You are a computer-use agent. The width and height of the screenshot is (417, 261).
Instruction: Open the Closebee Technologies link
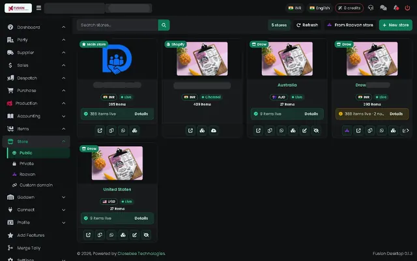point(141,254)
